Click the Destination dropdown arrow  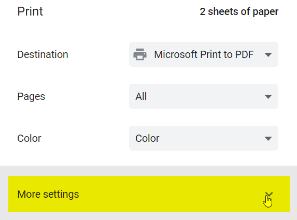[x=268, y=55]
